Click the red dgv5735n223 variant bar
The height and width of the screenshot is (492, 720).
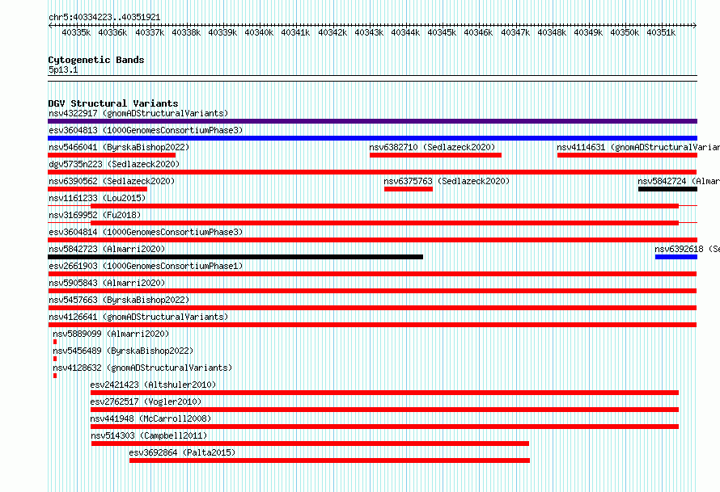pyautogui.click(x=372, y=172)
